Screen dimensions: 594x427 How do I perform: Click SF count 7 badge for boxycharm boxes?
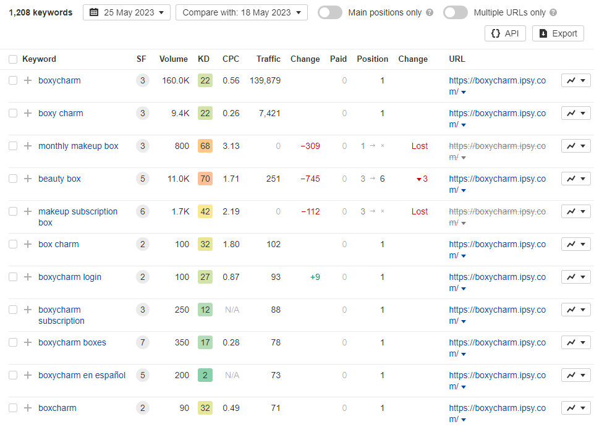(x=143, y=342)
